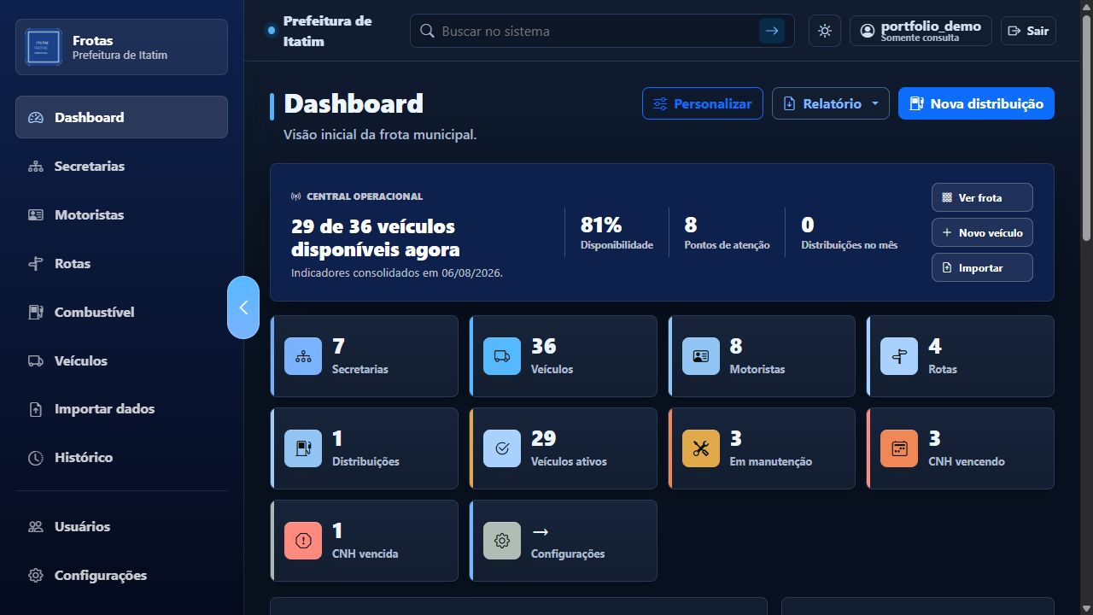This screenshot has width=1093, height=615.
Task: Click the Ver frota button
Action: click(982, 197)
